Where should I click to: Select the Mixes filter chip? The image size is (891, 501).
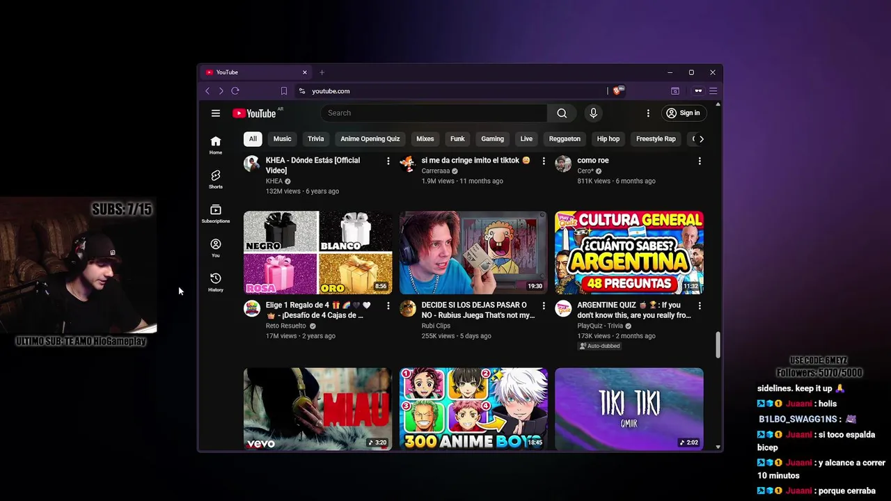tap(425, 138)
